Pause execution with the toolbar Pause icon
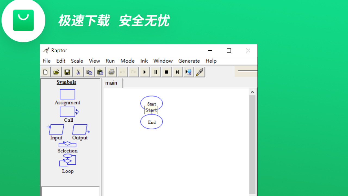348x196 pixels. [155, 72]
